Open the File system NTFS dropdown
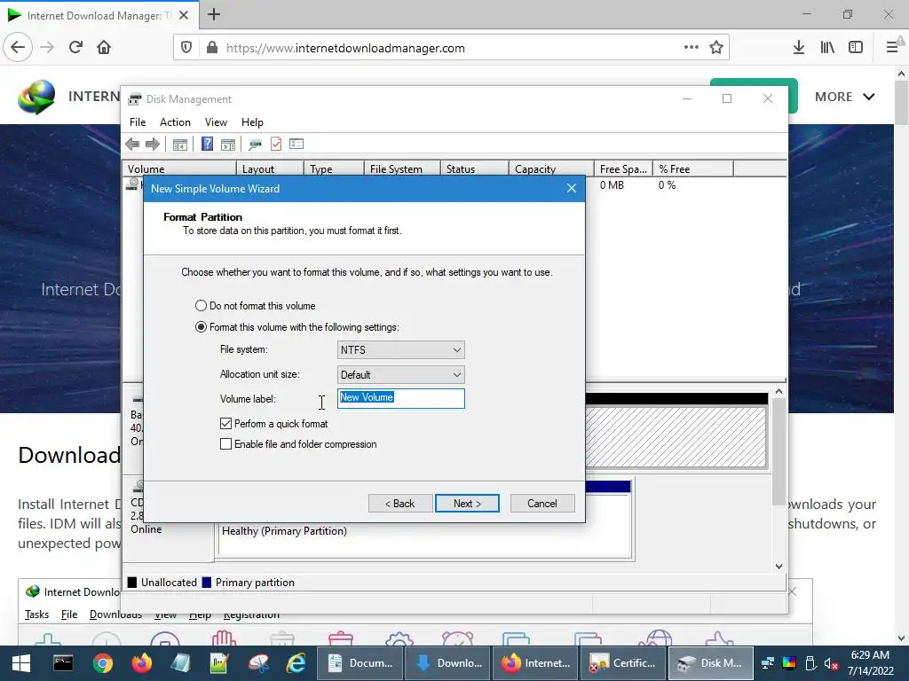 tap(400, 349)
